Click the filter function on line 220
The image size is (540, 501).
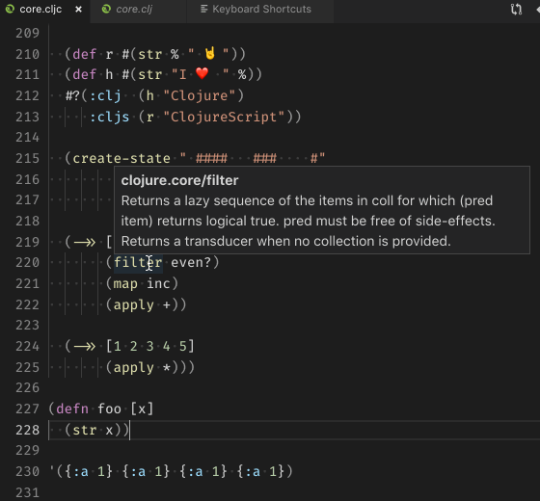pyautogui.click(x=138, y=262)
